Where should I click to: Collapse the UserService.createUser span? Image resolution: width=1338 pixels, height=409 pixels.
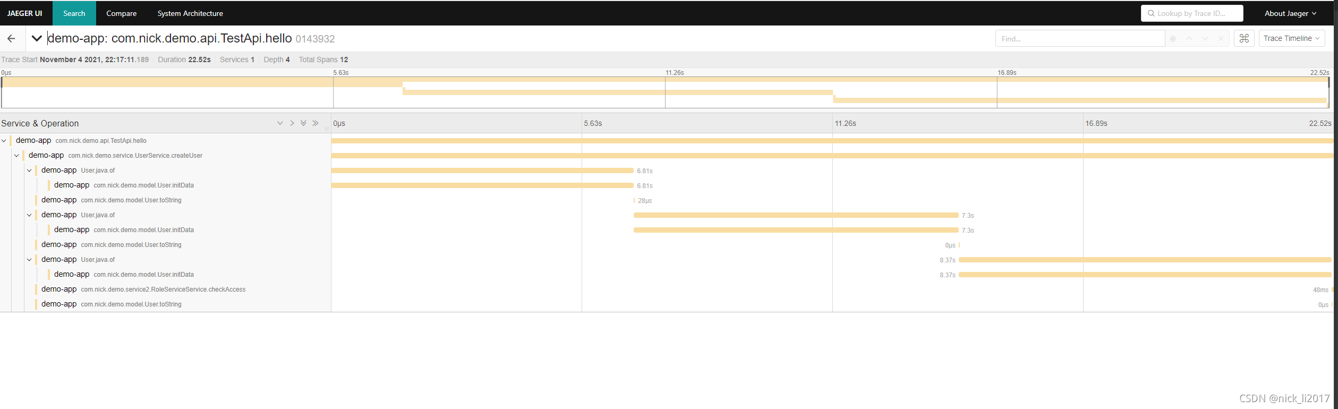pyautogui.click(x=17, y=156)
